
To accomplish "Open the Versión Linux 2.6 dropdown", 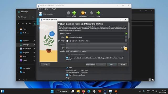I will coord(94,51).
